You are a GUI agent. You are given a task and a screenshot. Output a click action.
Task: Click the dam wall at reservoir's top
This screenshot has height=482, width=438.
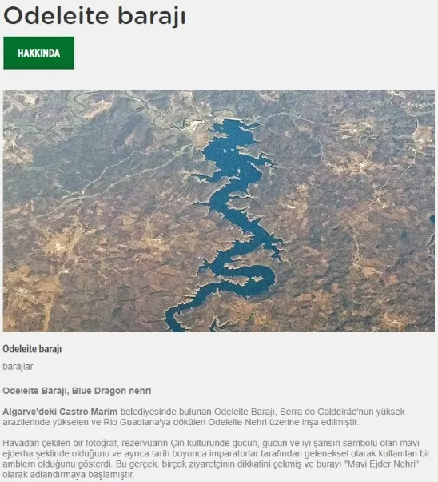point(231,119)
